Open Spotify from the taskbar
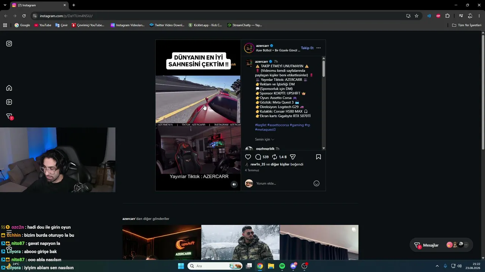The width and height of the screenshot is (485, 272). [x=282, y=266]
